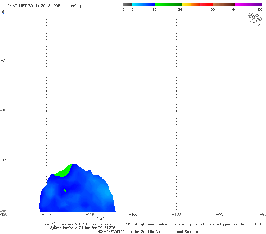Click the cyan-blue segment of the color bar
The height and width of the screenshot is (234, 266).
click(143, 4)
